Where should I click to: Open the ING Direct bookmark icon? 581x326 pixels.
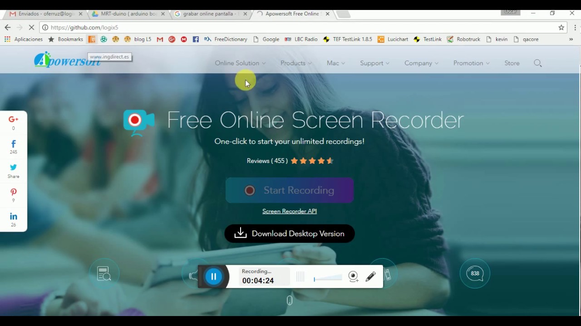point(92,39)
